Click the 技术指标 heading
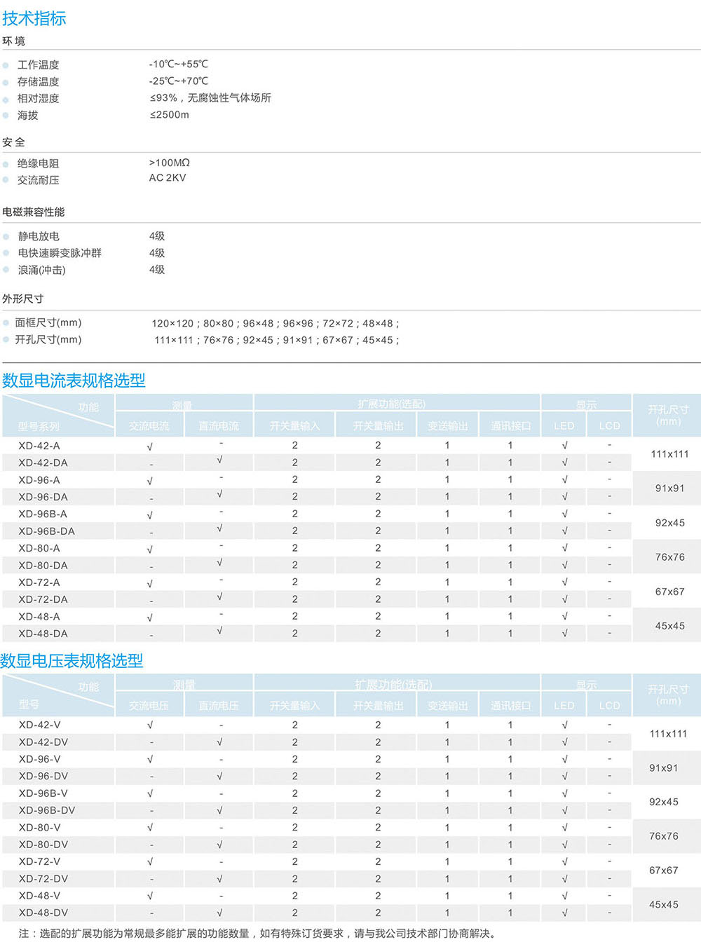The height and width of the screenshot is (949, 701). click(34, 18)
